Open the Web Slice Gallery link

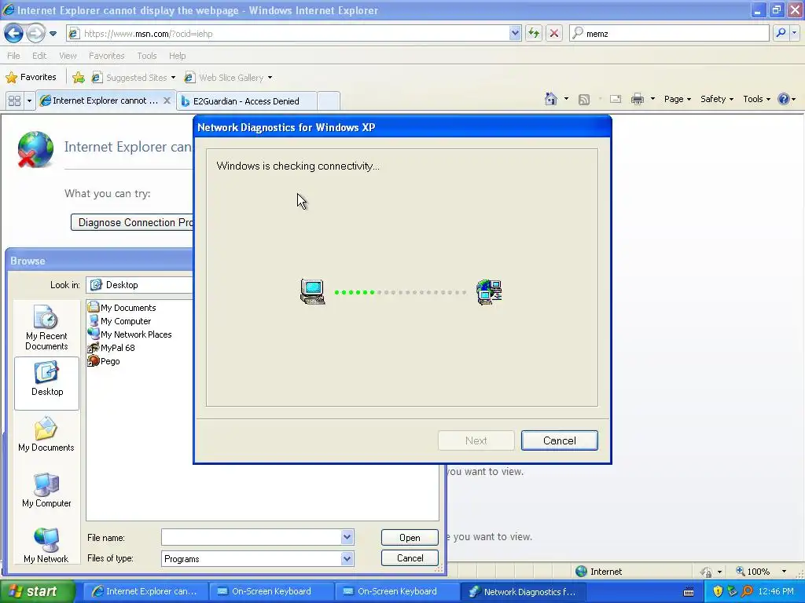[228, 78]
